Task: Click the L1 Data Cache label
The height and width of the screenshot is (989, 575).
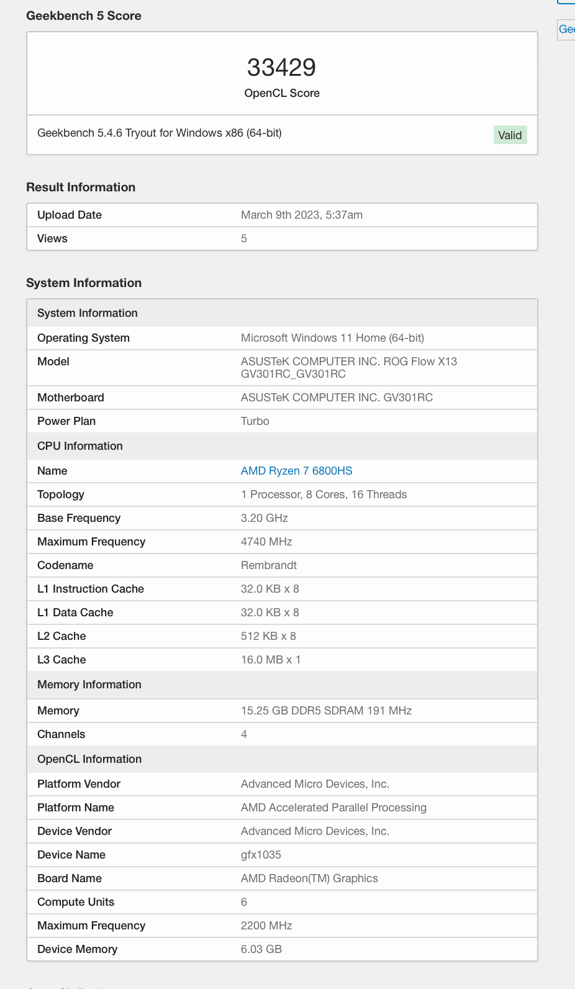Action: click(75, 613)
